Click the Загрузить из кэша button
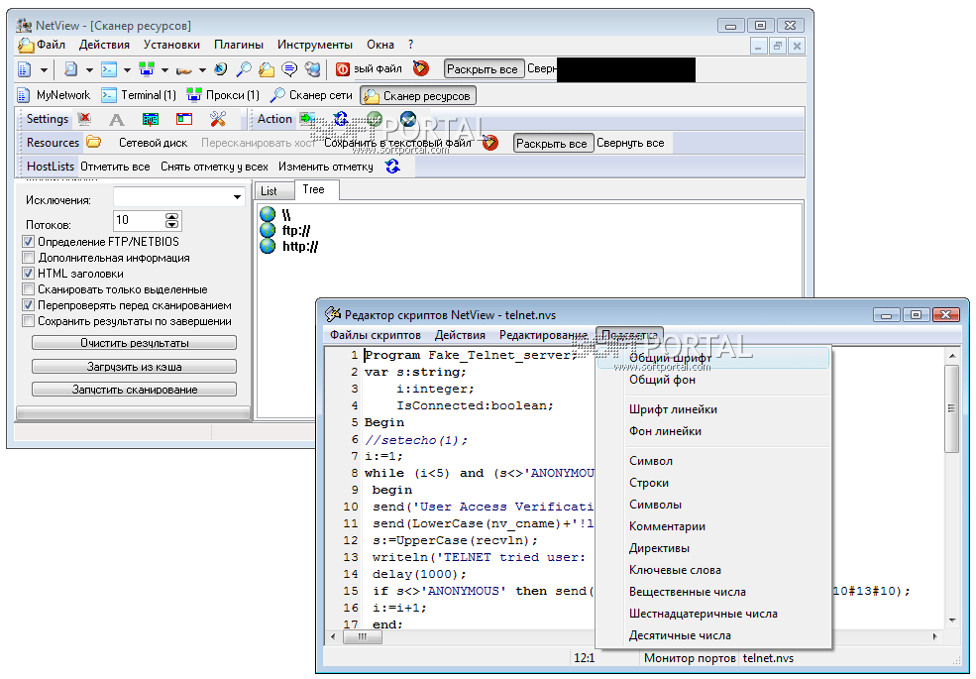Image resolution: width=976 pixels, height=679 pixels. click(x=135, y=367)
